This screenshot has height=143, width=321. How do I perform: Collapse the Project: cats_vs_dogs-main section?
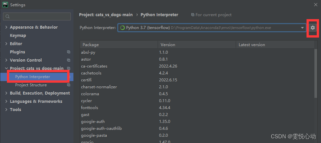click(6, 68)
